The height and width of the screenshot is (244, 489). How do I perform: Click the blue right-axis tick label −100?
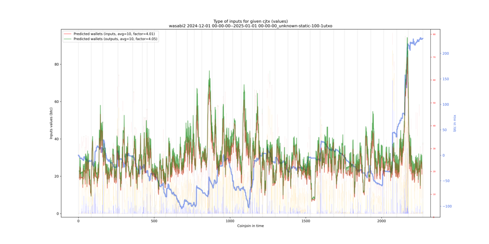[x=447, y=207]
